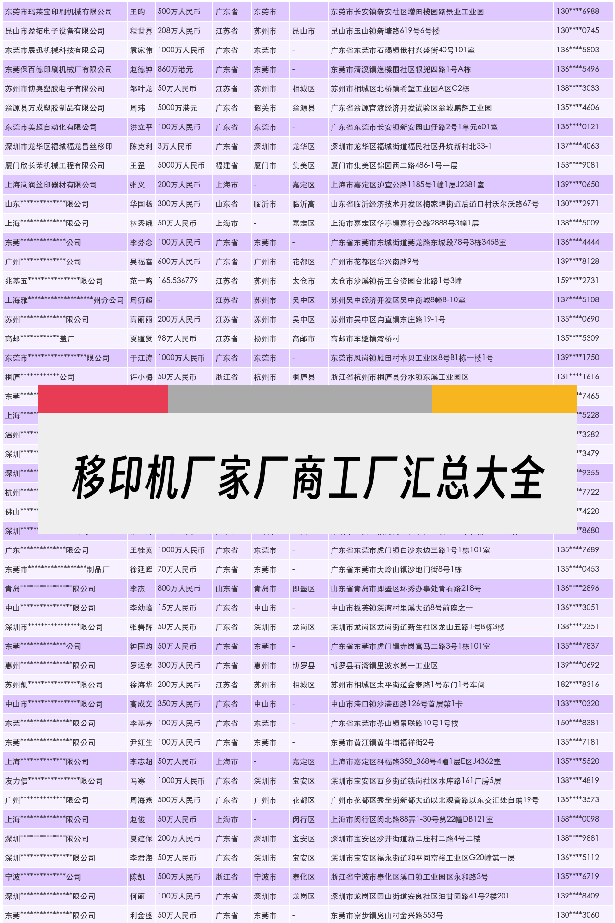This screenshot has width=615, height=923.
Task: Click address 广州市花都区华兴南路9号
Action: coord(375,262)
